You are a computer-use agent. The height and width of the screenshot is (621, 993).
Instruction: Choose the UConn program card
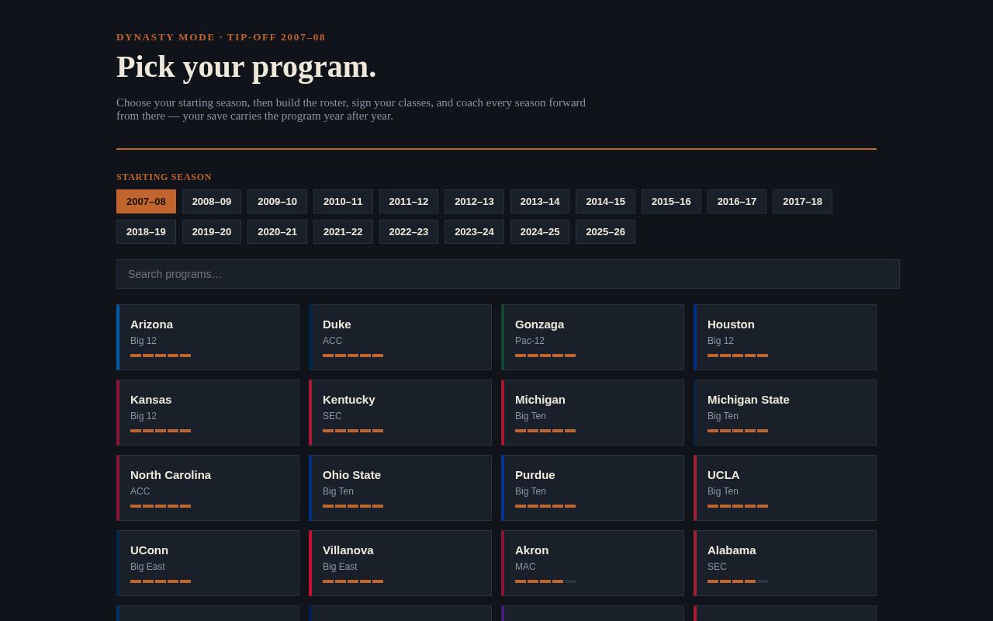coord(208,563)
